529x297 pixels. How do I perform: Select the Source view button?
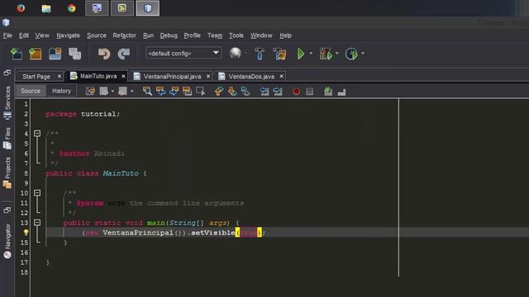pyautogui.click(x=31, y=91)
